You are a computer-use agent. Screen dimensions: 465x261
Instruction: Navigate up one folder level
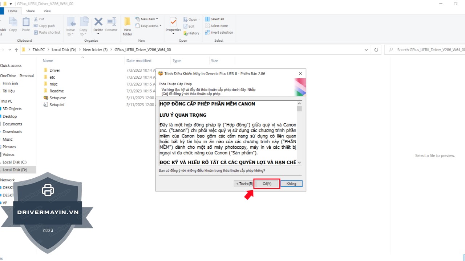16,50
